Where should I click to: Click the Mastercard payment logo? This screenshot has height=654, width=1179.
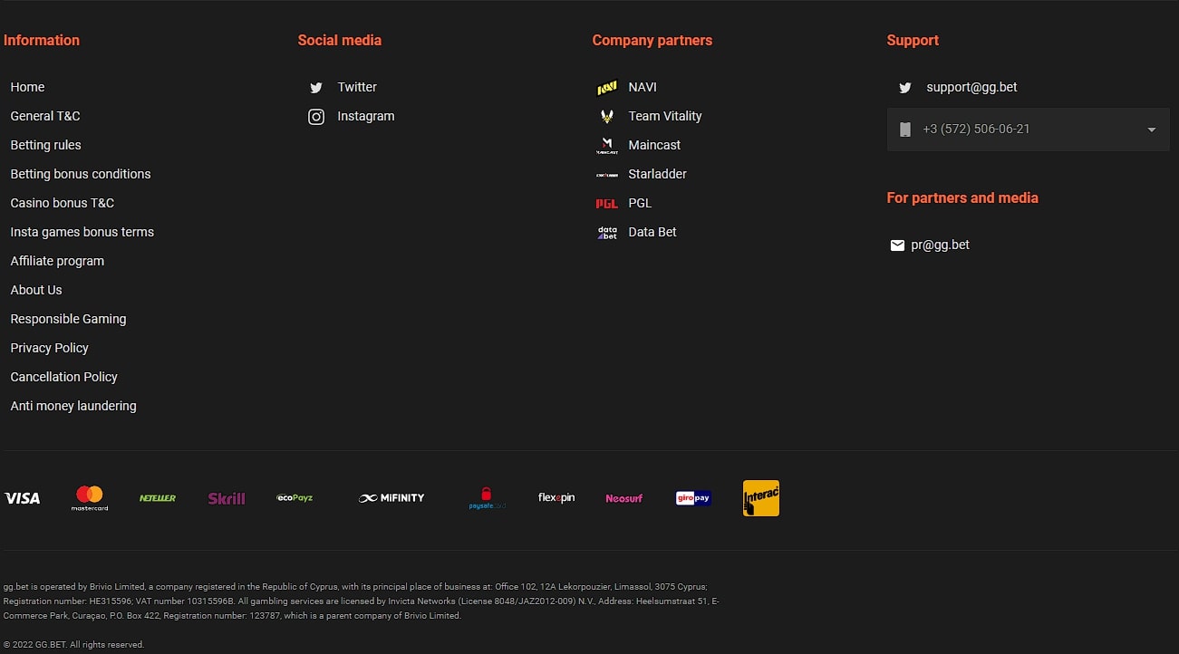click(90, 498)
